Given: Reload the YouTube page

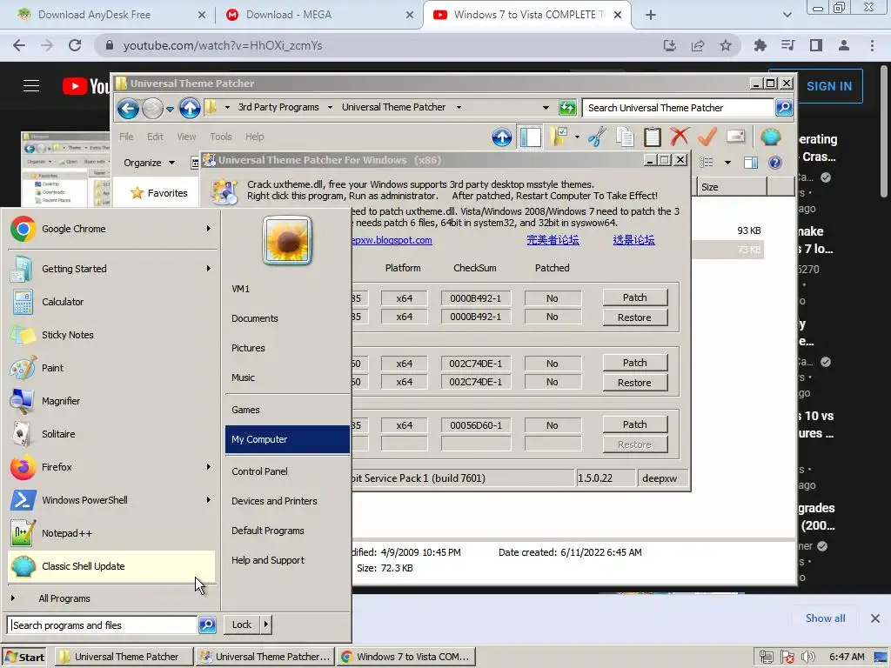Looking at the screenshot, I should (x=75, y=45).
